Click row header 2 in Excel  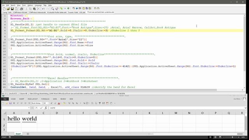click(4, 125)
